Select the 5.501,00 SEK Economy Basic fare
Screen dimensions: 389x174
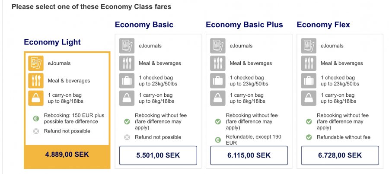click(x=158, y=155)
